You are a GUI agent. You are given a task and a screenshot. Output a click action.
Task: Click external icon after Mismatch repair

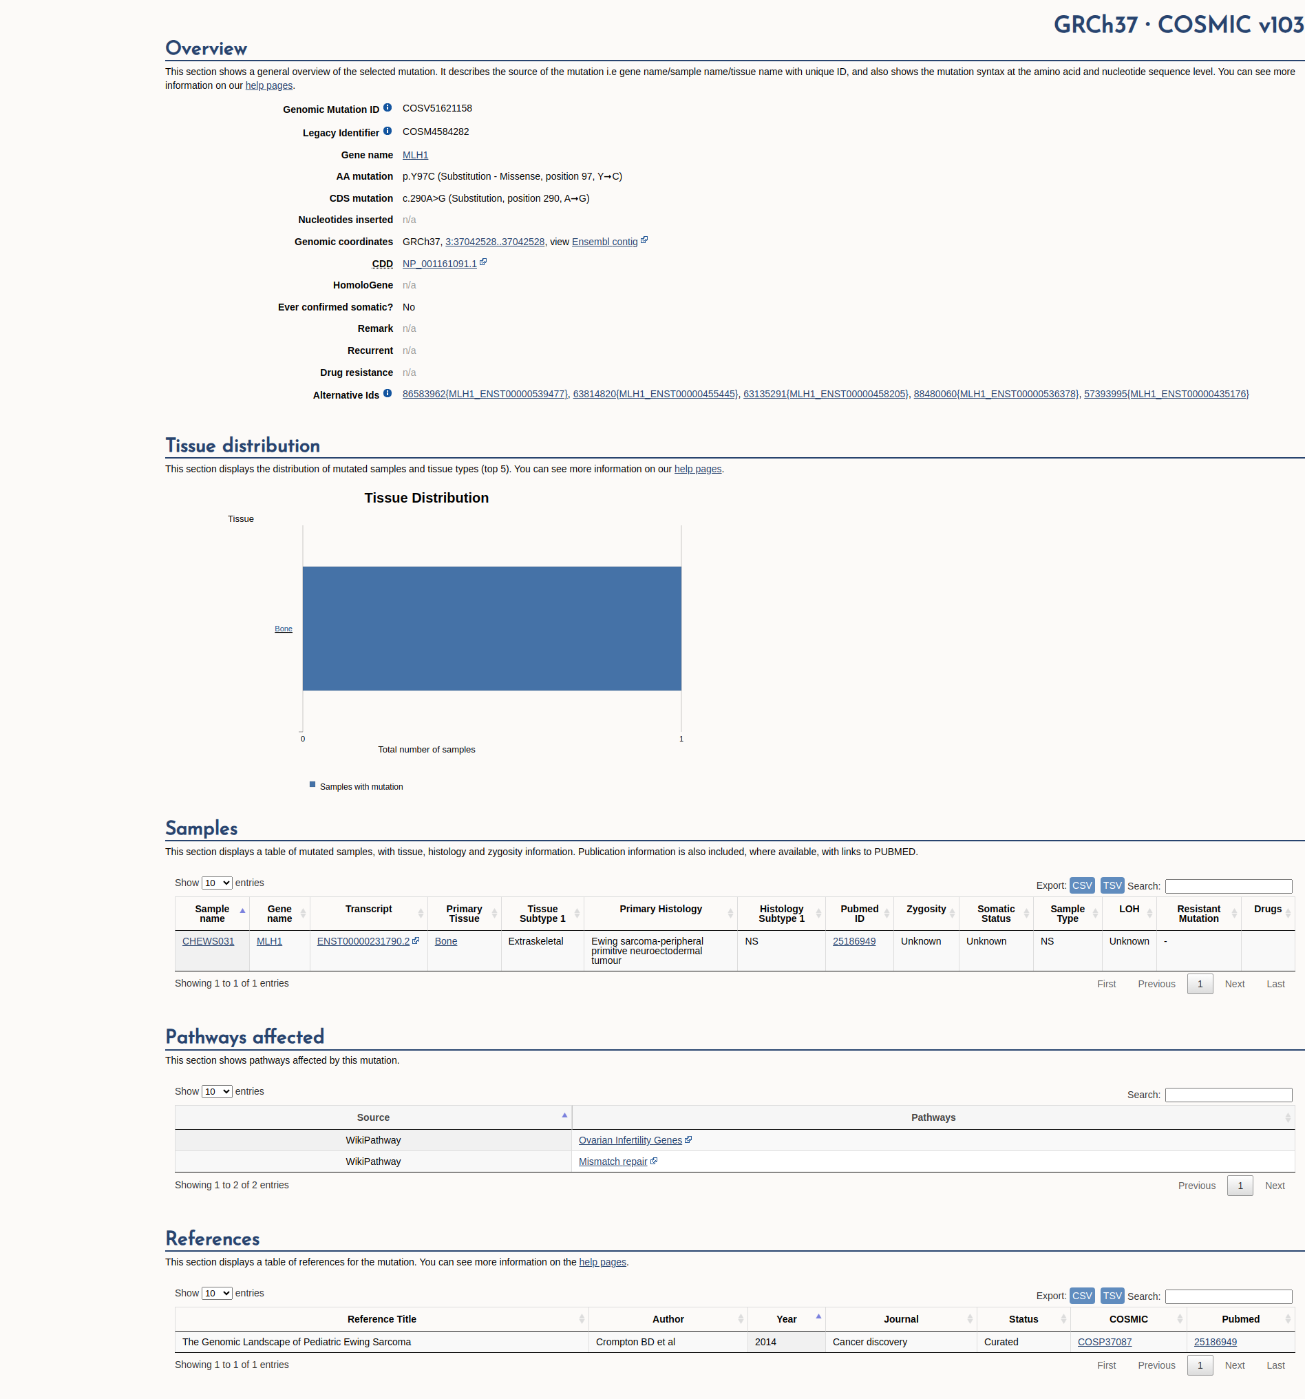[654, 1160]
